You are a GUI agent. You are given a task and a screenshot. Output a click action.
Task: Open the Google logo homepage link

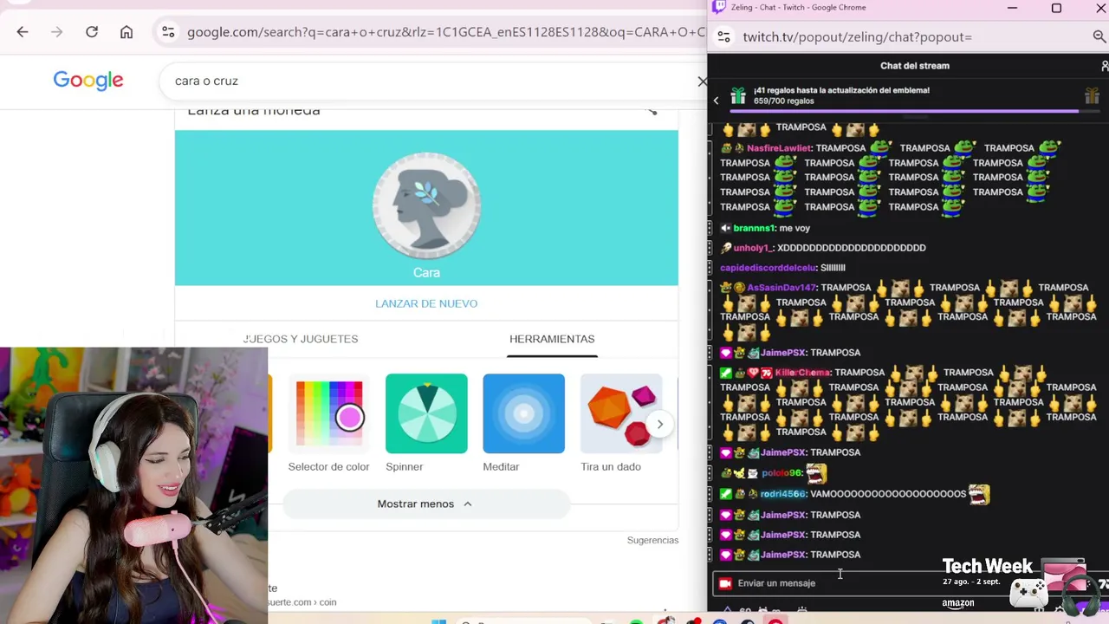tap(88, 81)
